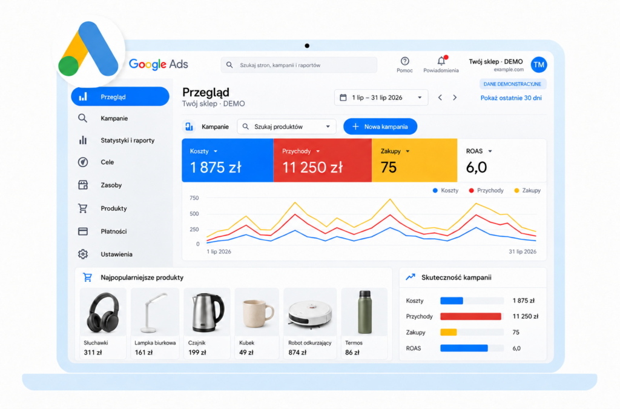Open the Termos product thumbnail
Screen dimensions: 620x409
[364, 312]
